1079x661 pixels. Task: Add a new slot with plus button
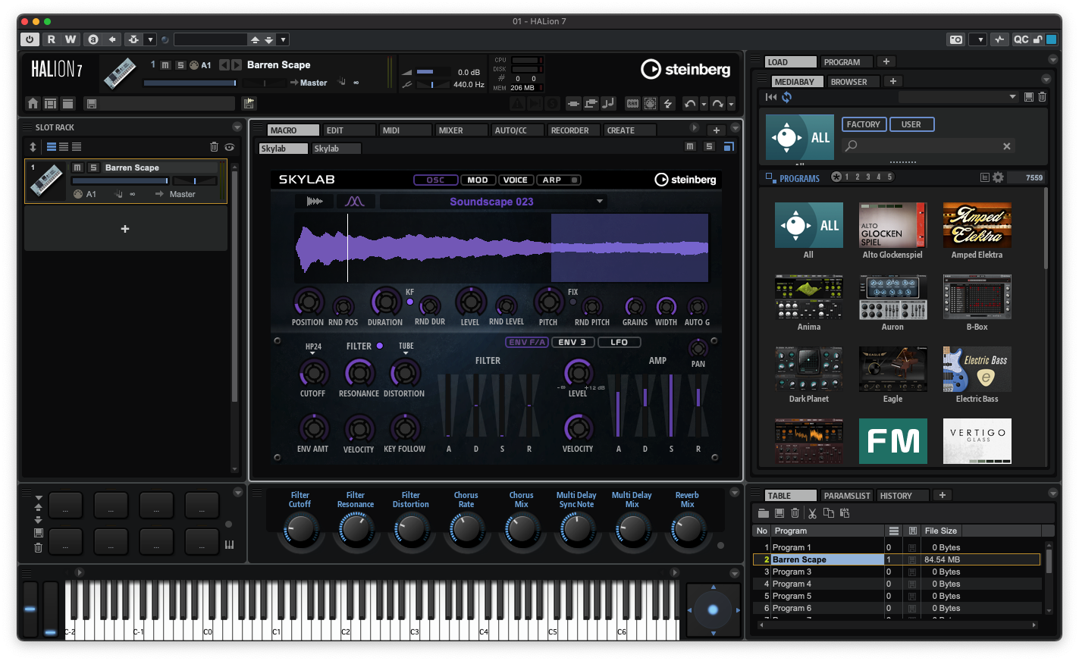click(x=125, y=229)
